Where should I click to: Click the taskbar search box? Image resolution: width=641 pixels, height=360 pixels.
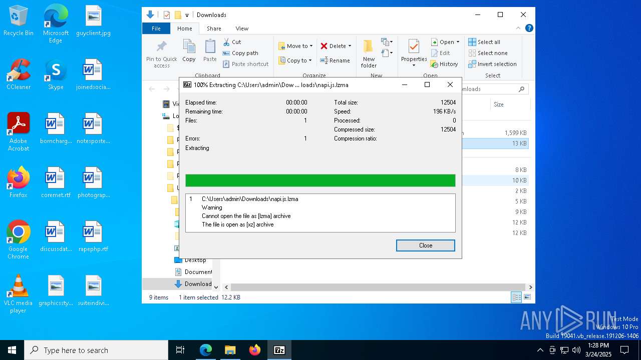point(96,350)
